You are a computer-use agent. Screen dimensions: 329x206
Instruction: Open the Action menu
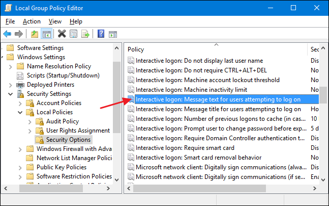(x=32, y=21)
